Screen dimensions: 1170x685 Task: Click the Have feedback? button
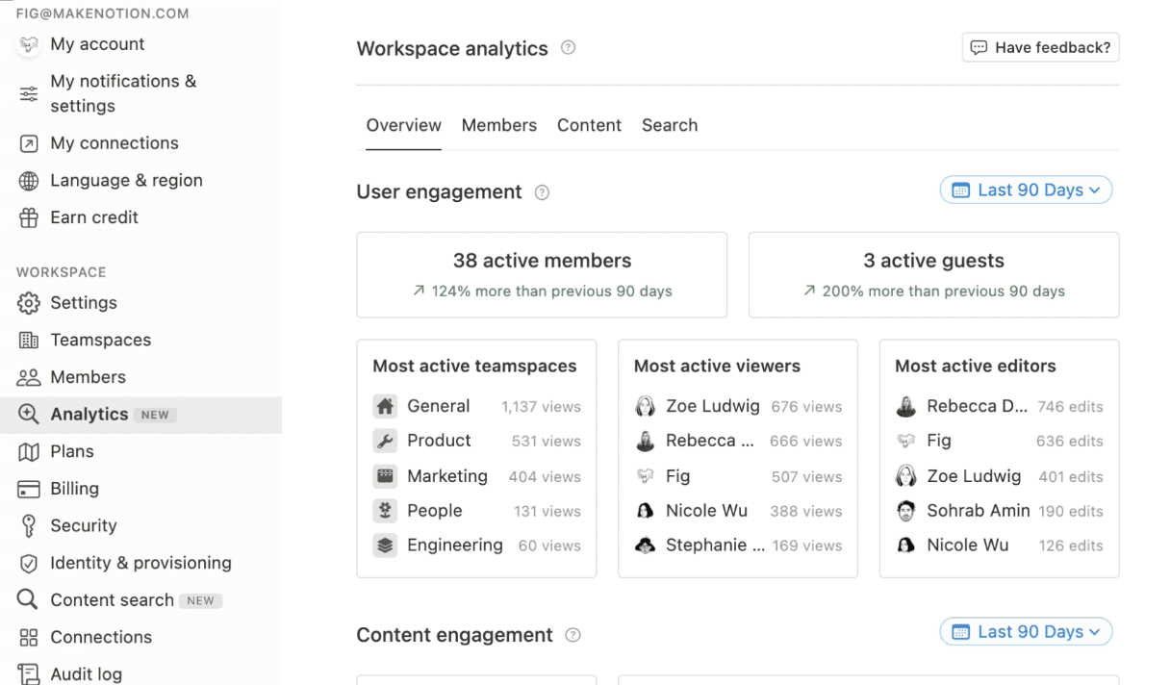(x=1040, y=48)
